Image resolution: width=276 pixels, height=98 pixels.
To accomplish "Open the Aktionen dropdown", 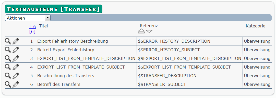I will pos(28,18).
